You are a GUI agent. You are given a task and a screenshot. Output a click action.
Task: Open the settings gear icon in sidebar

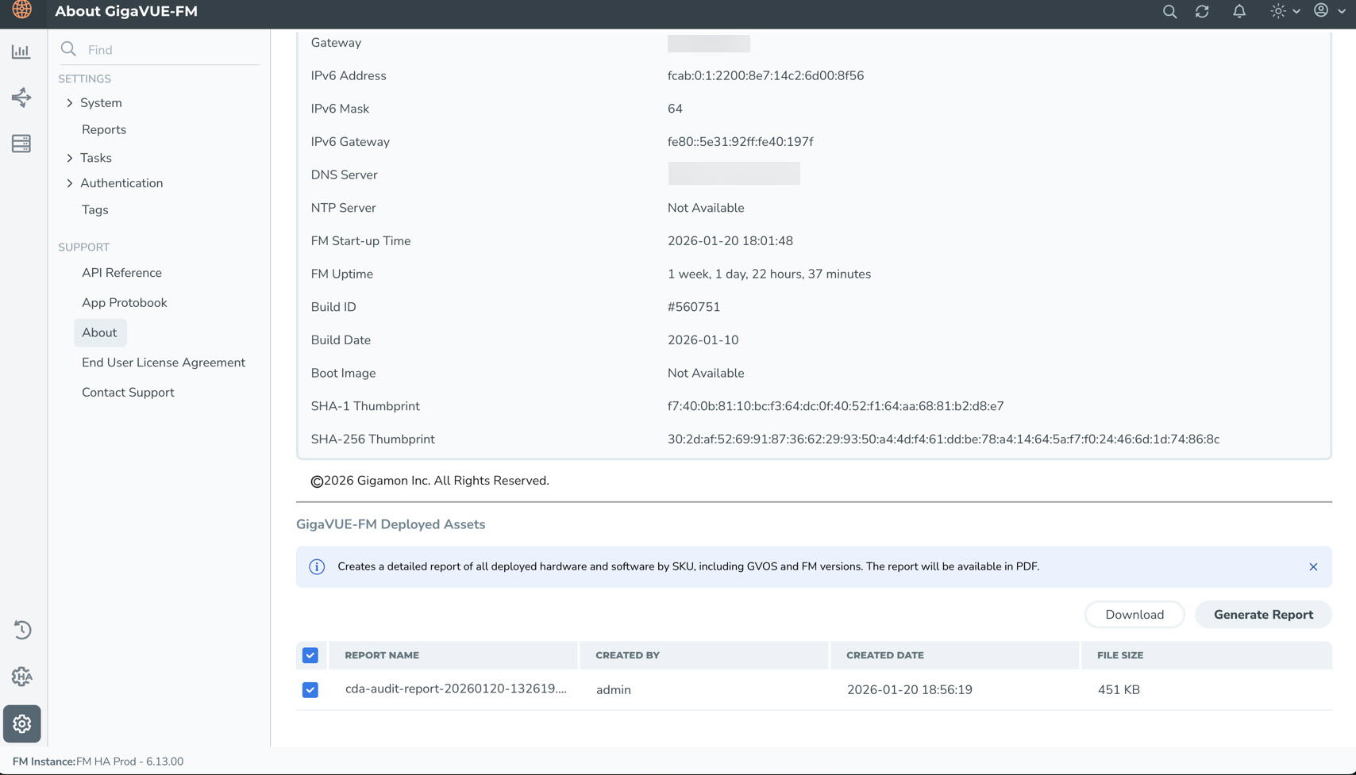tap(22, 723)
